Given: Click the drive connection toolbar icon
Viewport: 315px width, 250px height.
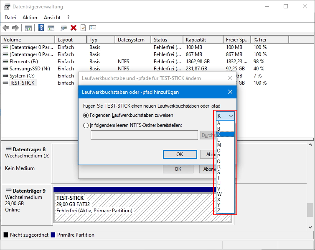Looking at the screenshot, I should (x=64, y=28).
